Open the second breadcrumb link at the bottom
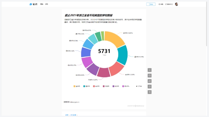The image size is (209, 117). (x=73, y=115)
